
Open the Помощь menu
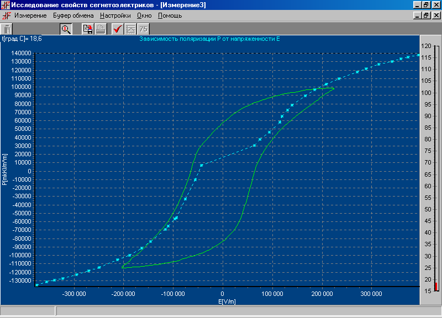tap(170, 15)
